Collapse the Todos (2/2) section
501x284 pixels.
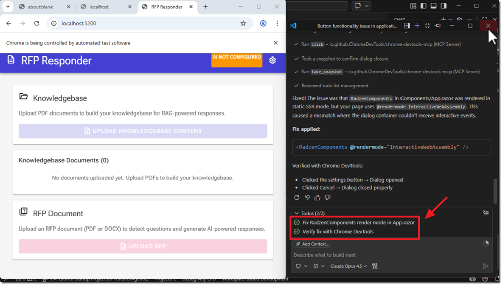click(x=297, y=213)
